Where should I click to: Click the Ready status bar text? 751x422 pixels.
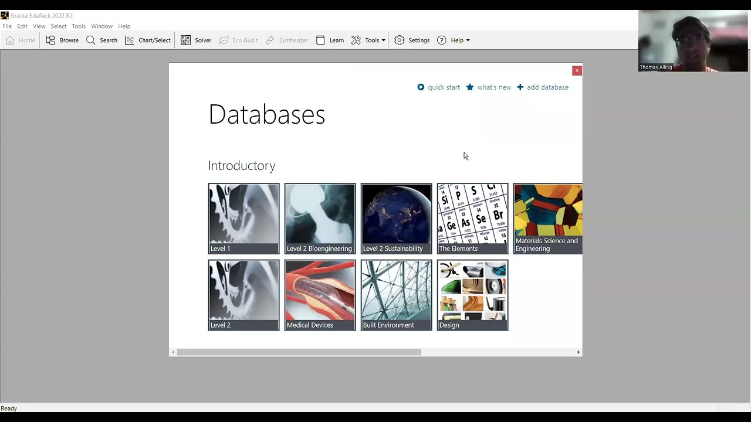(x=9, y=409)
